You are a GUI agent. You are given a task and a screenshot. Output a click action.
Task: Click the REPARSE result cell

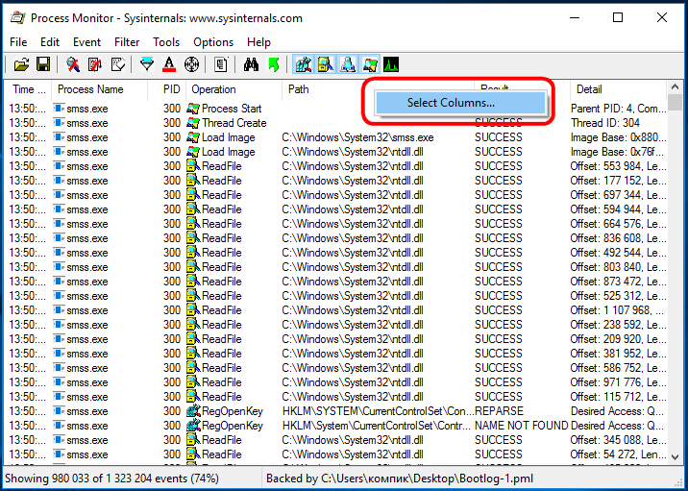point(500,411)
